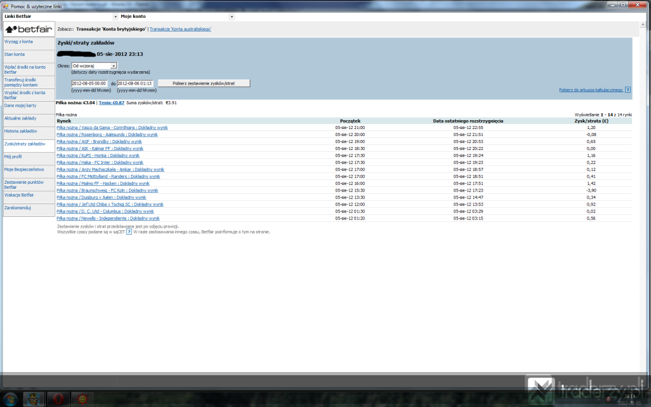This screenshot has width=651, height=407.
Task: Open the KuPS - Honka market
Action: click(98, 156)
